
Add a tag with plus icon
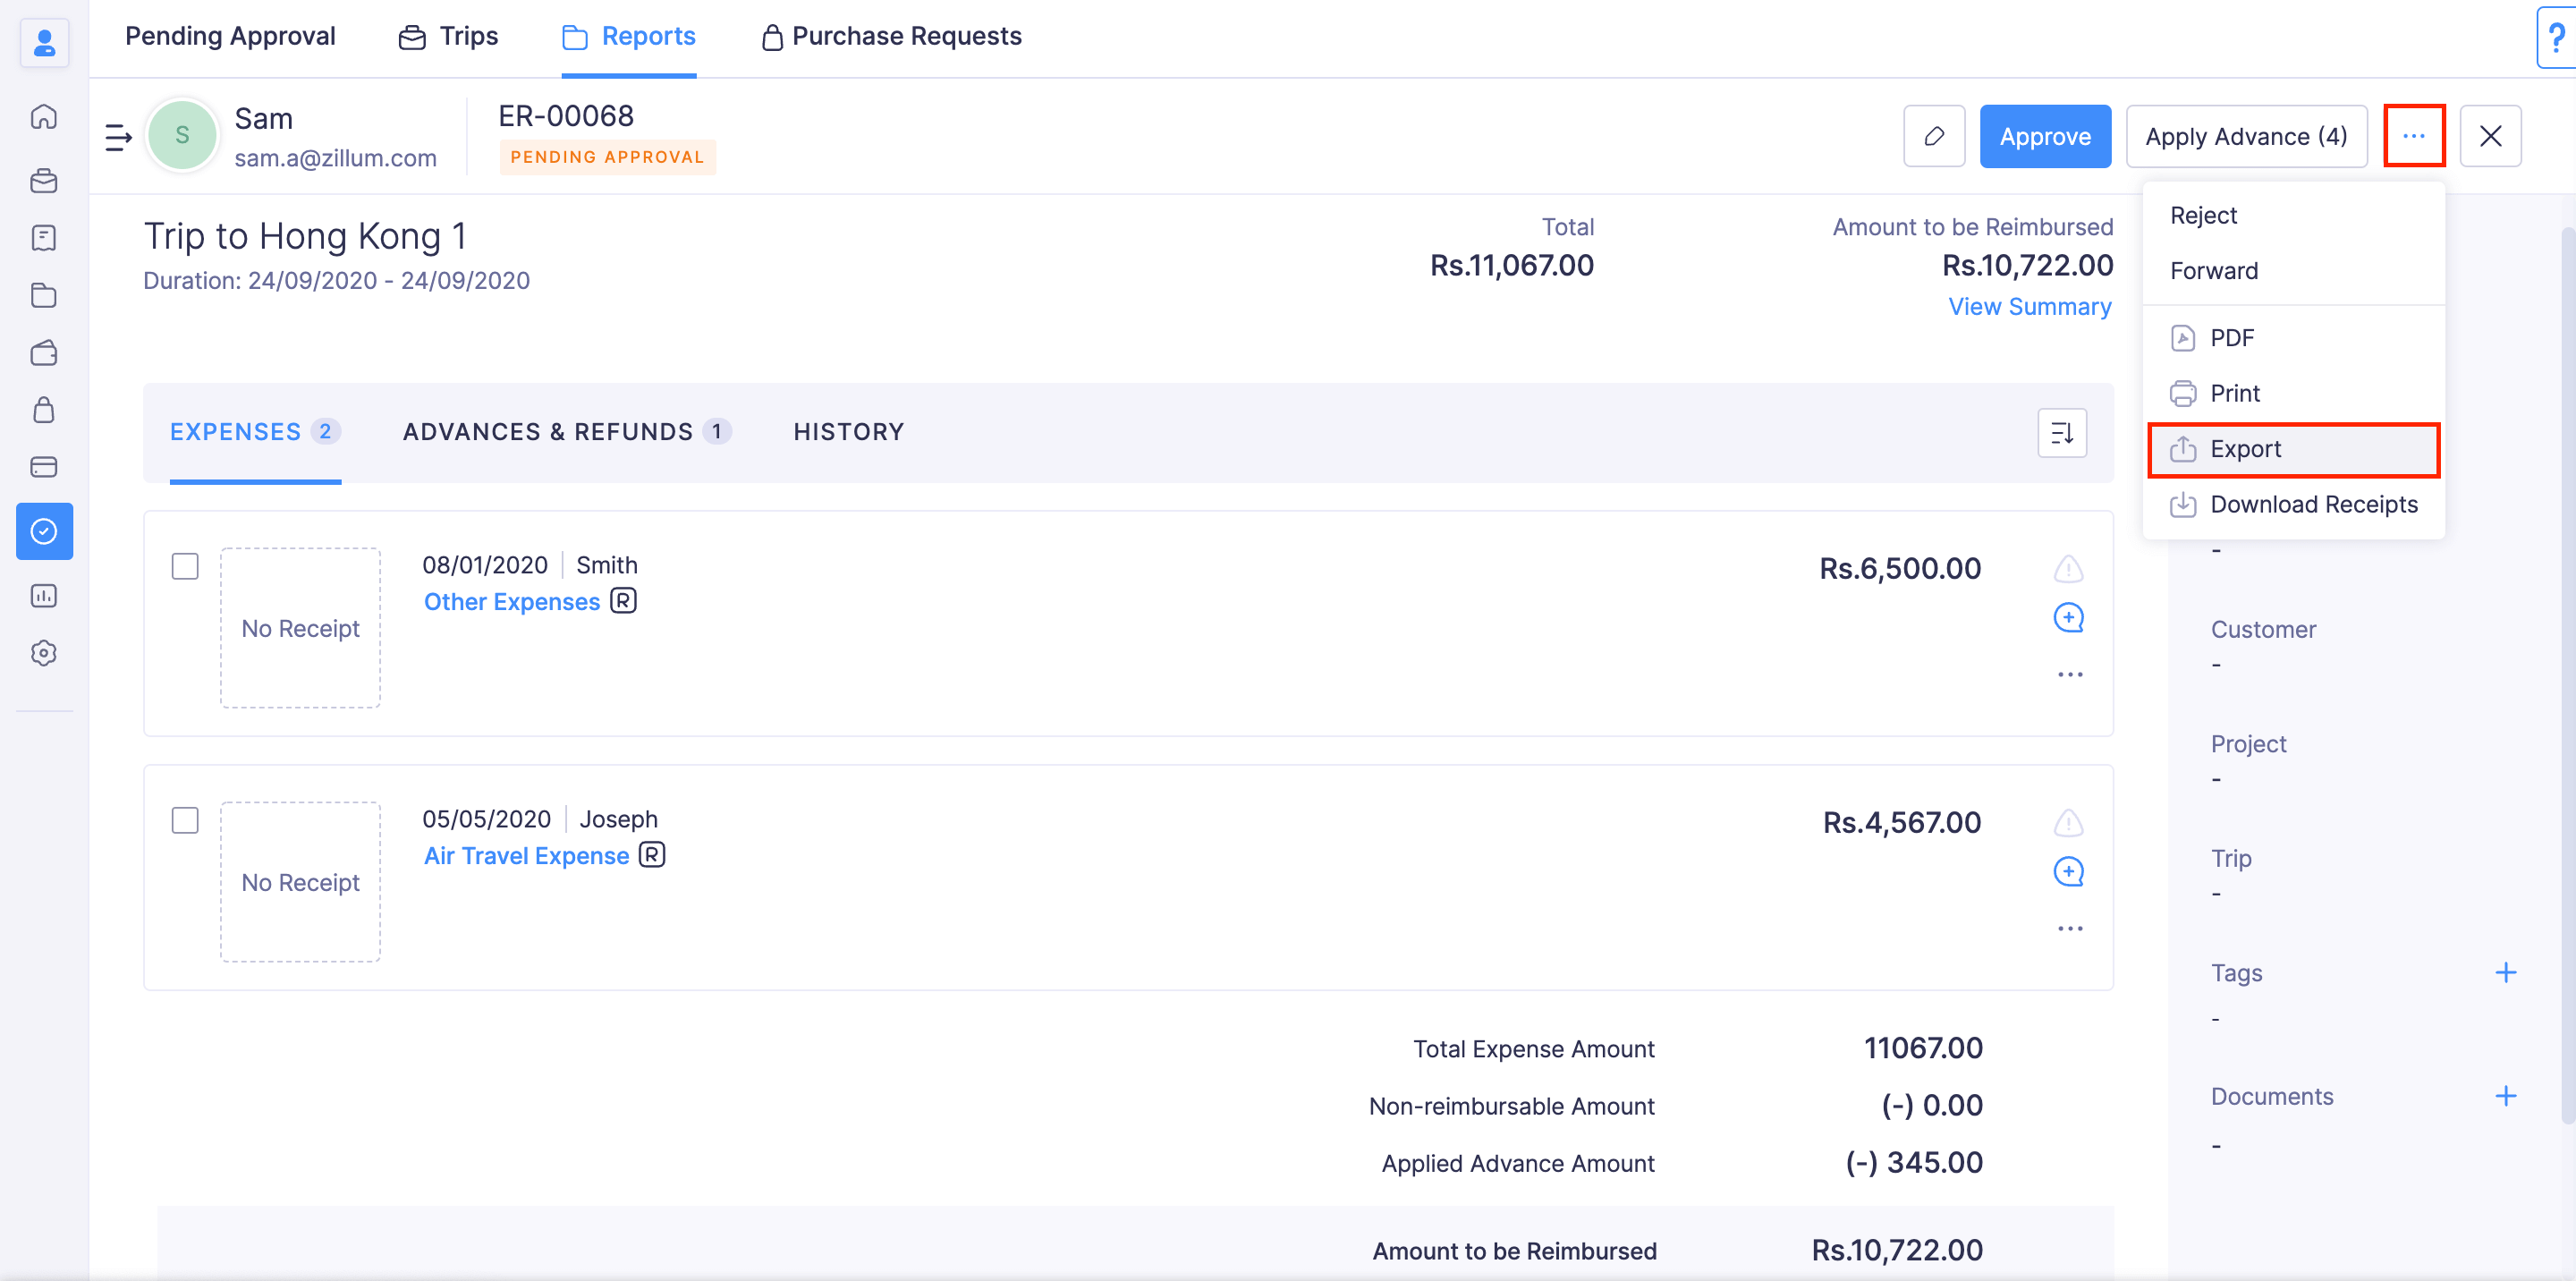pos(2505,973)
